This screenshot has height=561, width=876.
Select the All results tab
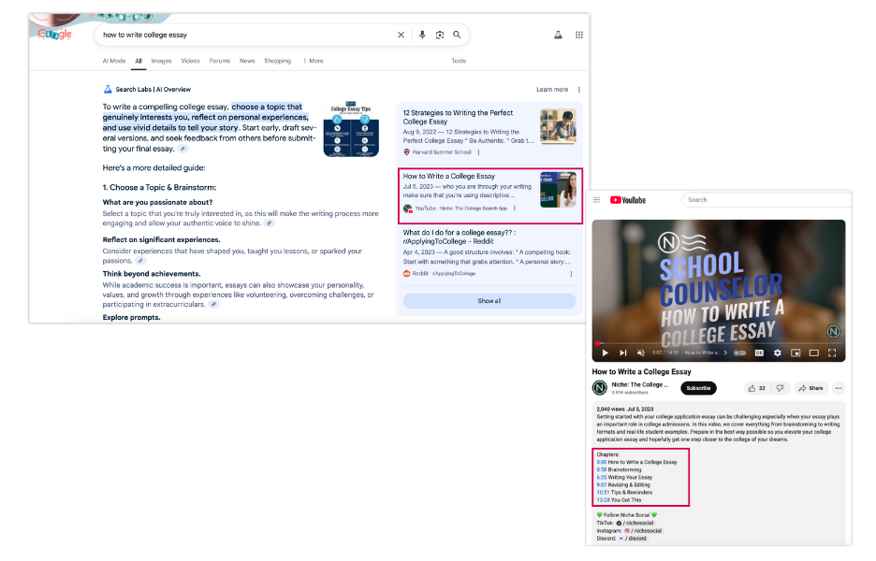pos(139,61)
